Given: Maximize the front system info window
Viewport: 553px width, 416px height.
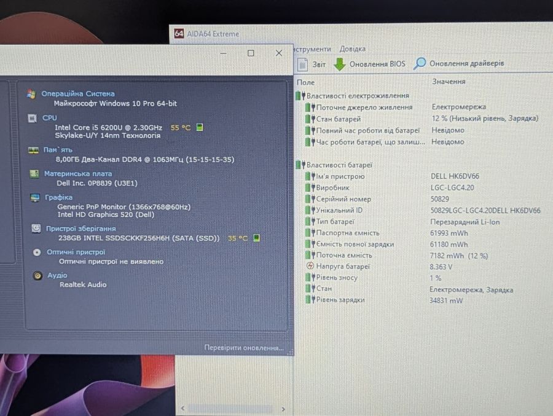Looking at the screenshot, I should [x=251, y=53].
